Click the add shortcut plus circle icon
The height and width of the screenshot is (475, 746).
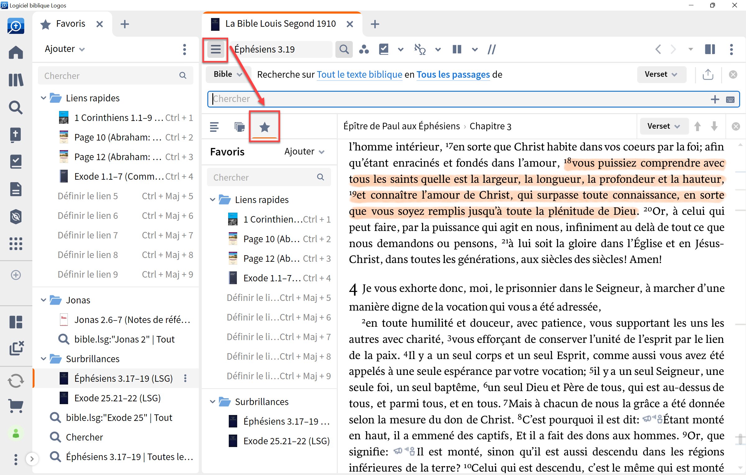[16, 275]
